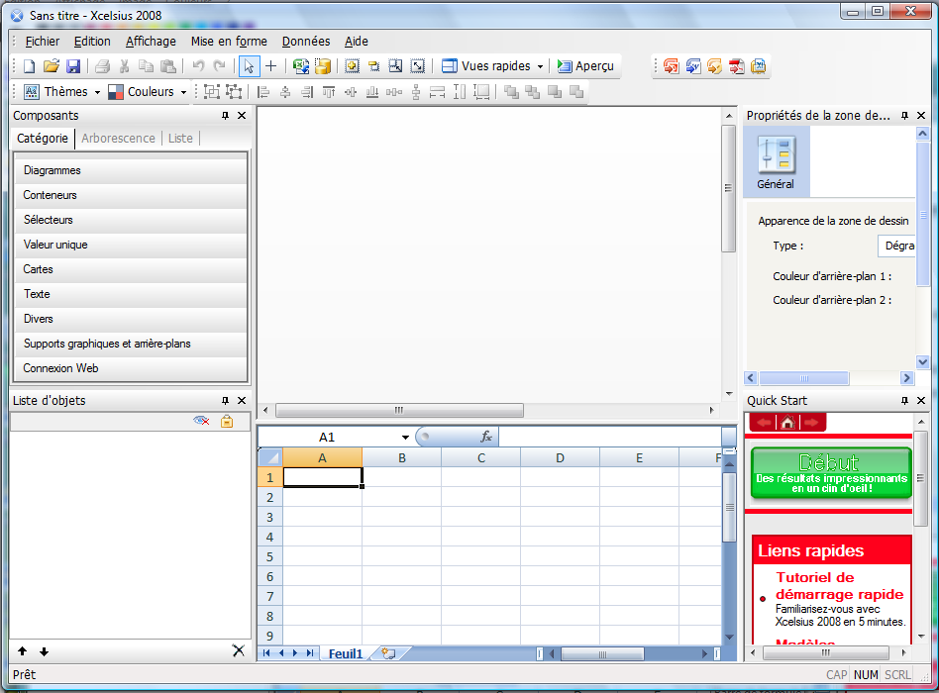Click the Paste clipboard icon
The image size is (939, 693).
[168, 66]
